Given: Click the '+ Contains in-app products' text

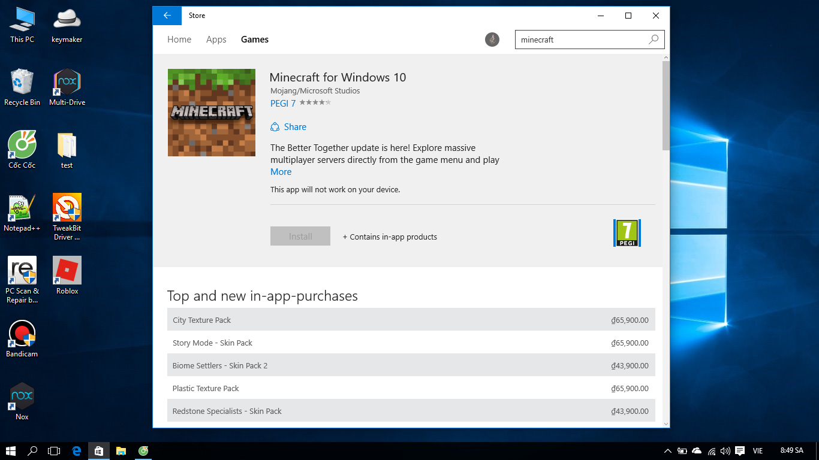Looking at the screenshot, I should pos(390,237).
